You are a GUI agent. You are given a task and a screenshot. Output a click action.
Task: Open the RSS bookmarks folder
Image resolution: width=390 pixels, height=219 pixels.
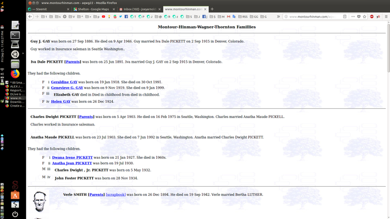pyautogui.click(x=243, y=16)
